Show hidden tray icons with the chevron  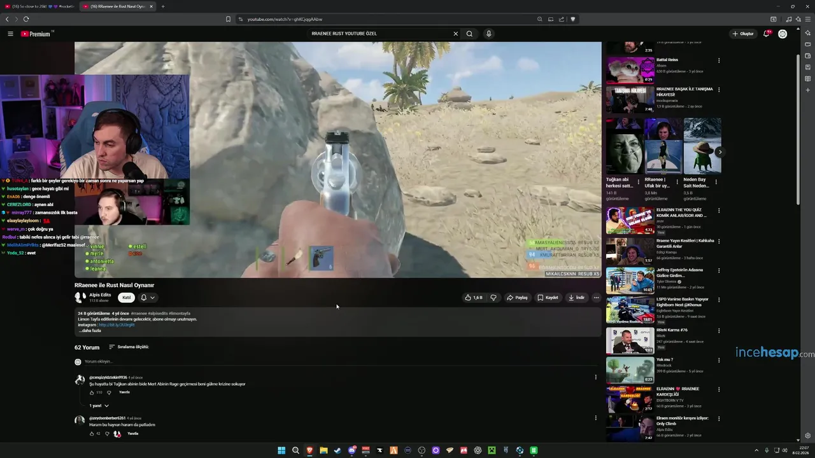[x=756, y=450]
